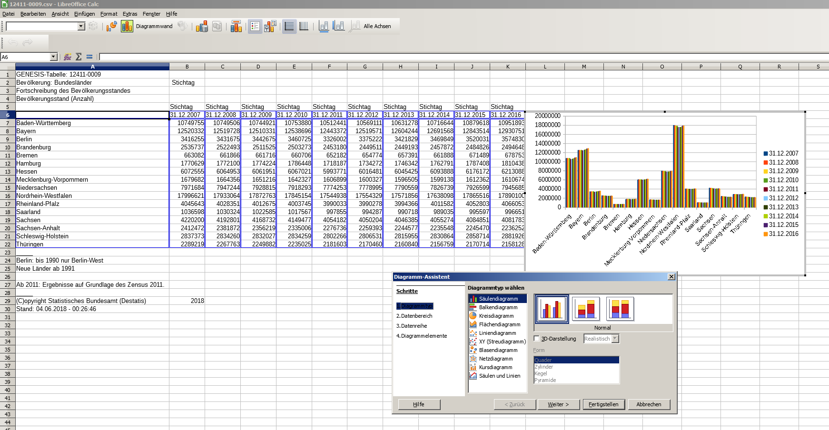Screen dimensions: 829x430
Task: Select XY (Streudiagramm) chart type
Action: (498, 342)
